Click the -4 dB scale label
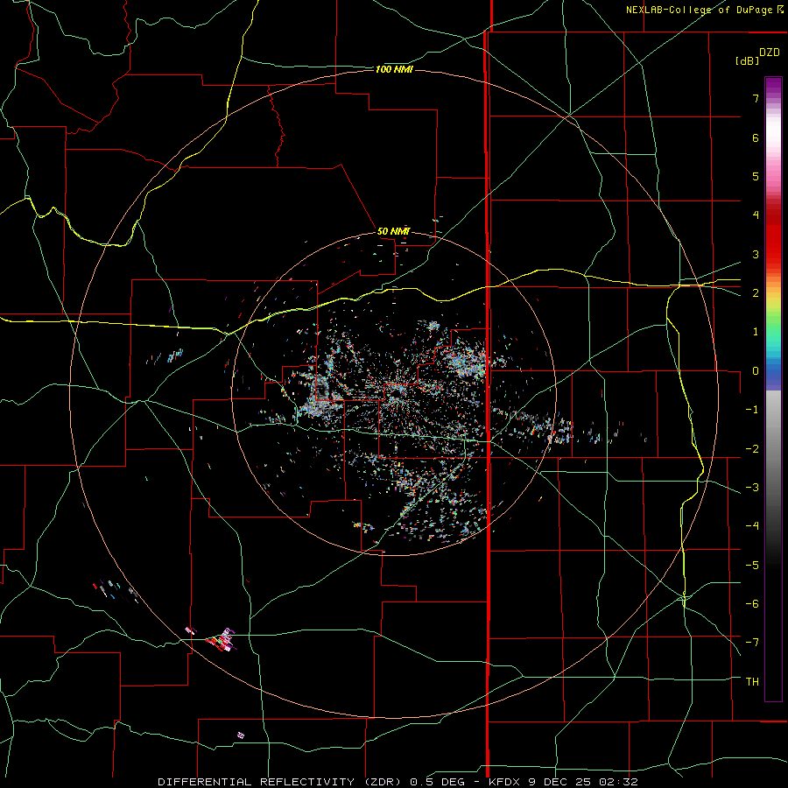Screen dimensions: 788x788 click(752, 526)
